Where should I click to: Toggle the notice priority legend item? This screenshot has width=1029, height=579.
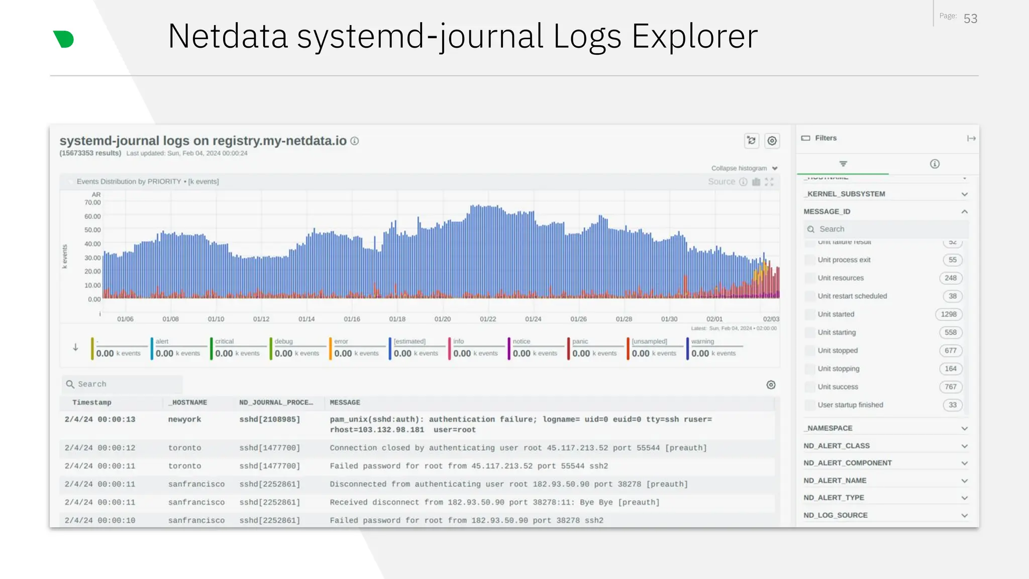(535, 348)
